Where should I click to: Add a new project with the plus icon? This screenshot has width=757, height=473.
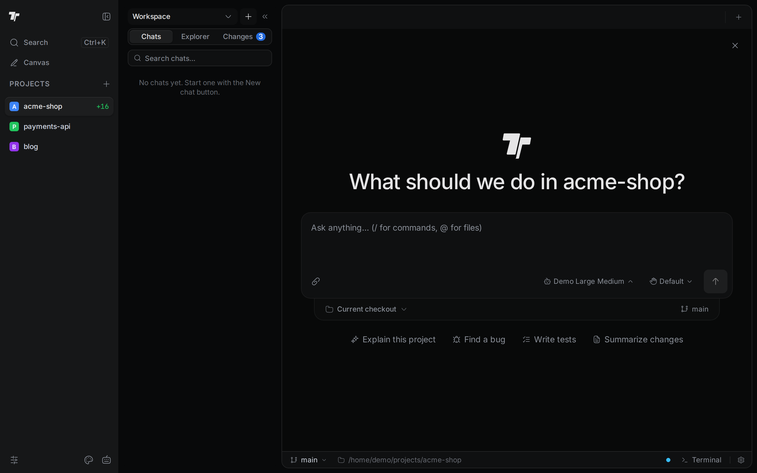[106, 84]
